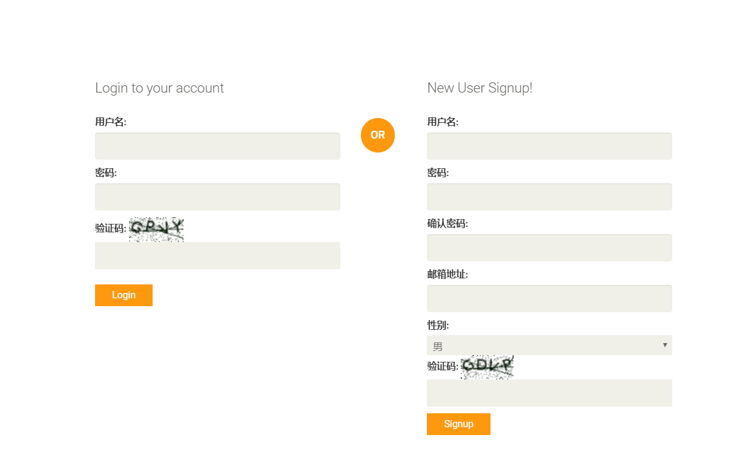
Task: Click the signup 密码 password field
Action: coord(549,197)
